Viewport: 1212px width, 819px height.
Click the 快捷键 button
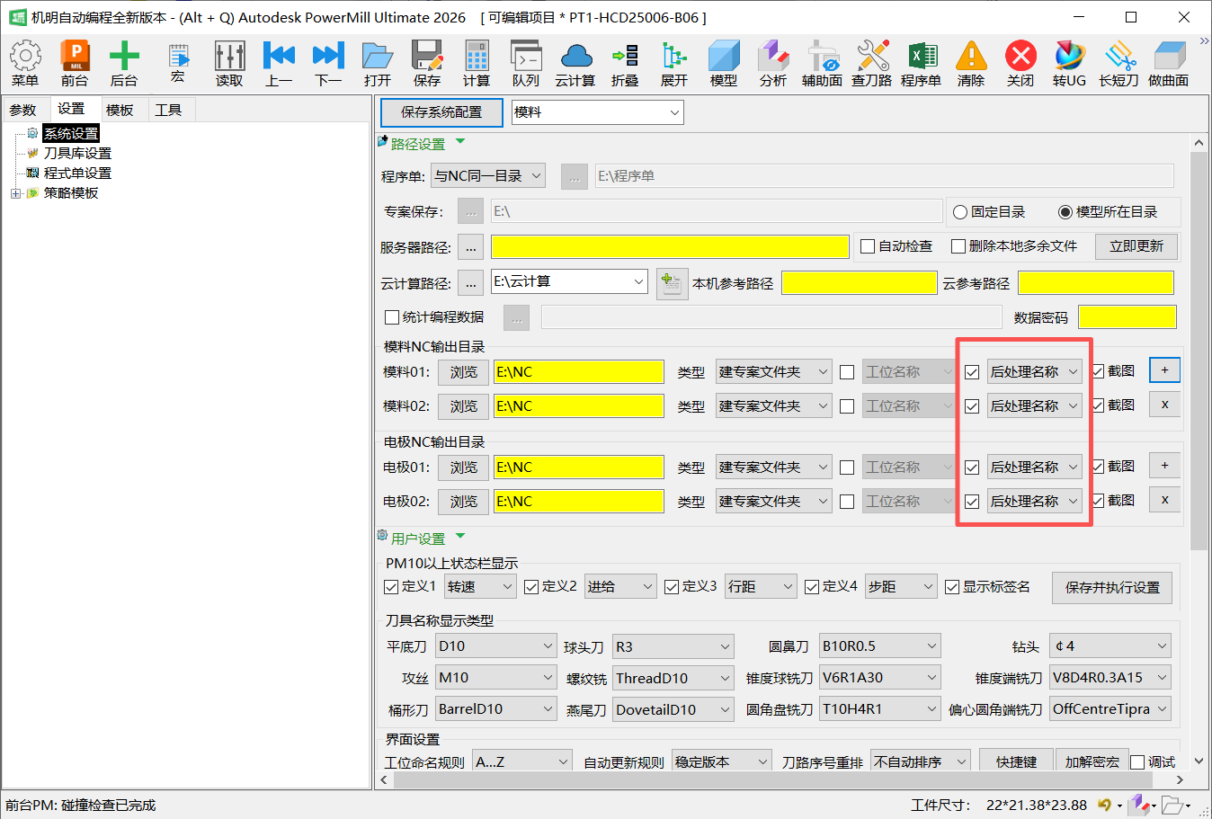(x=1016, y=761)
